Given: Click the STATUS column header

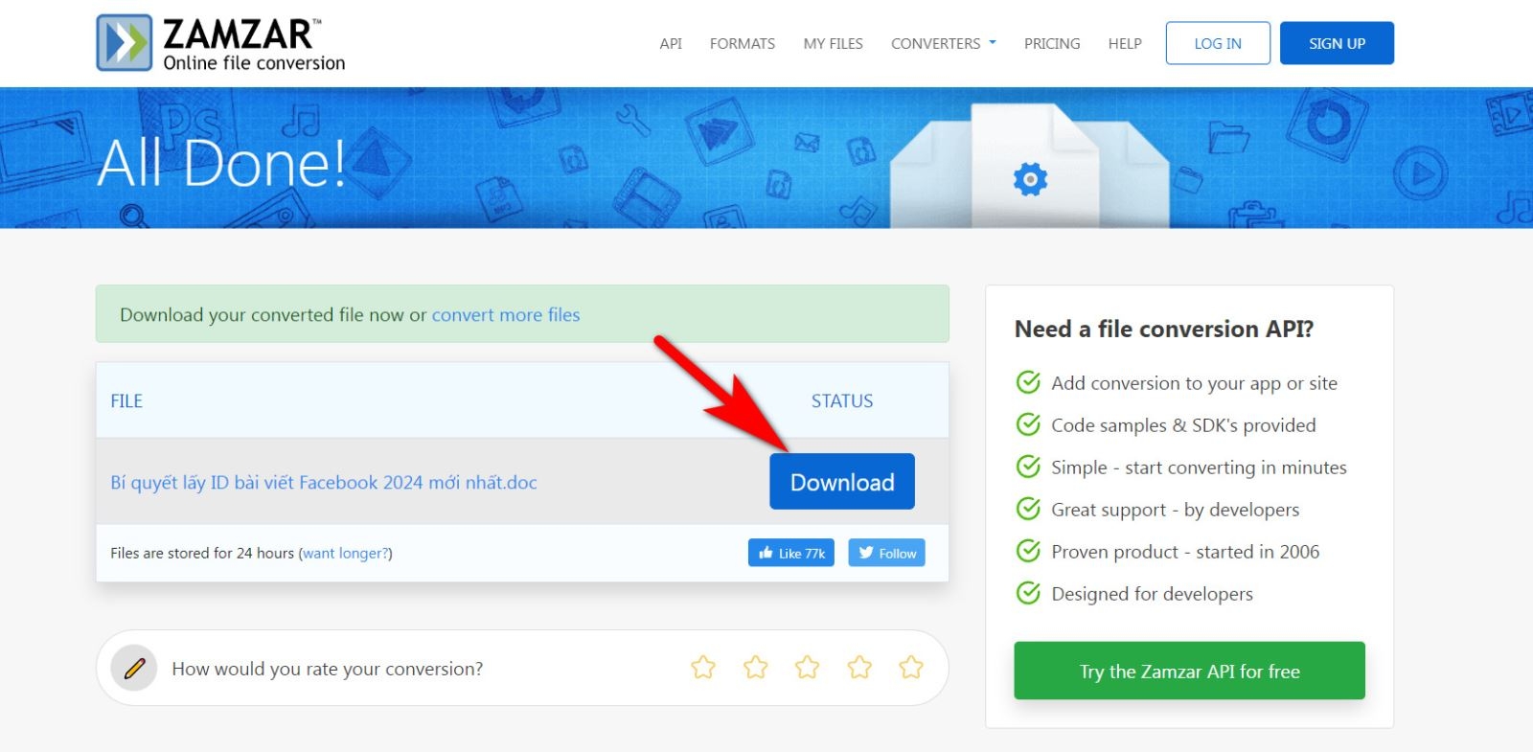Looking at the screenshot, I should pyautogui.click(x=842, y=400).
